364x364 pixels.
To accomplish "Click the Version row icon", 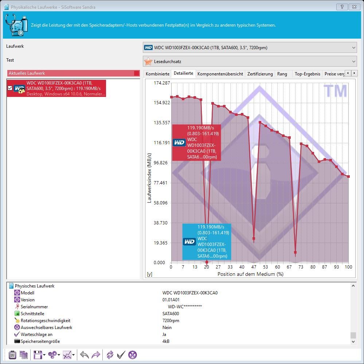I will 17,300.
